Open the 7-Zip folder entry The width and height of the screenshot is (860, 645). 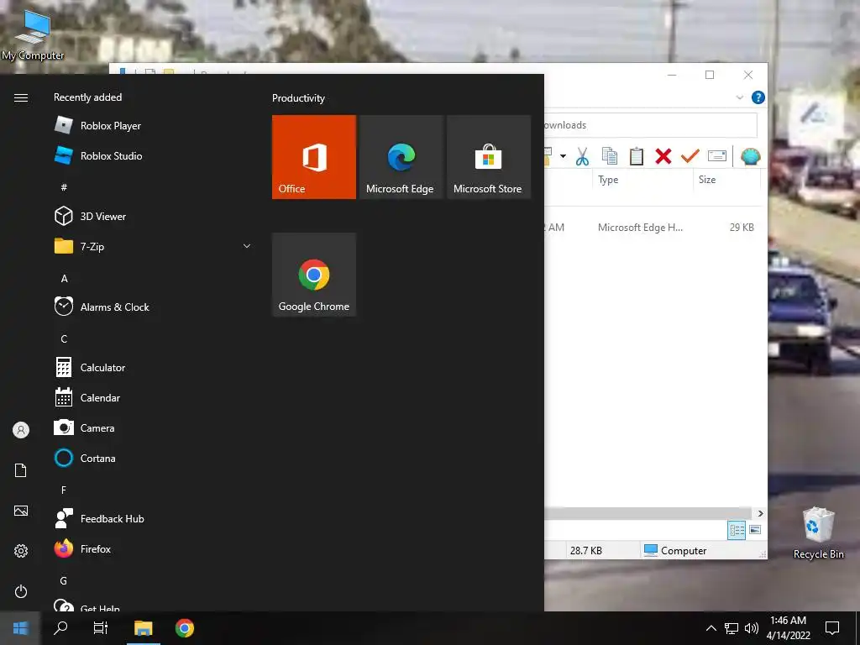click(154, 246)
